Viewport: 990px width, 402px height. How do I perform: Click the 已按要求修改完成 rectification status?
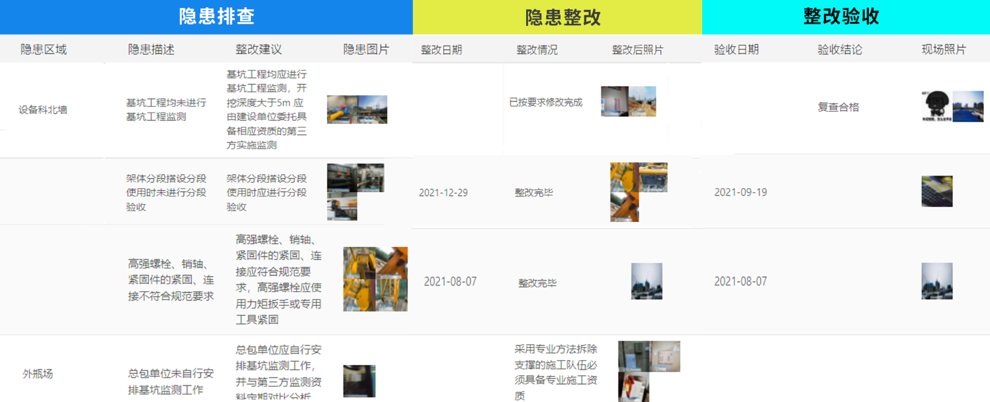click(x=545, y=103)
